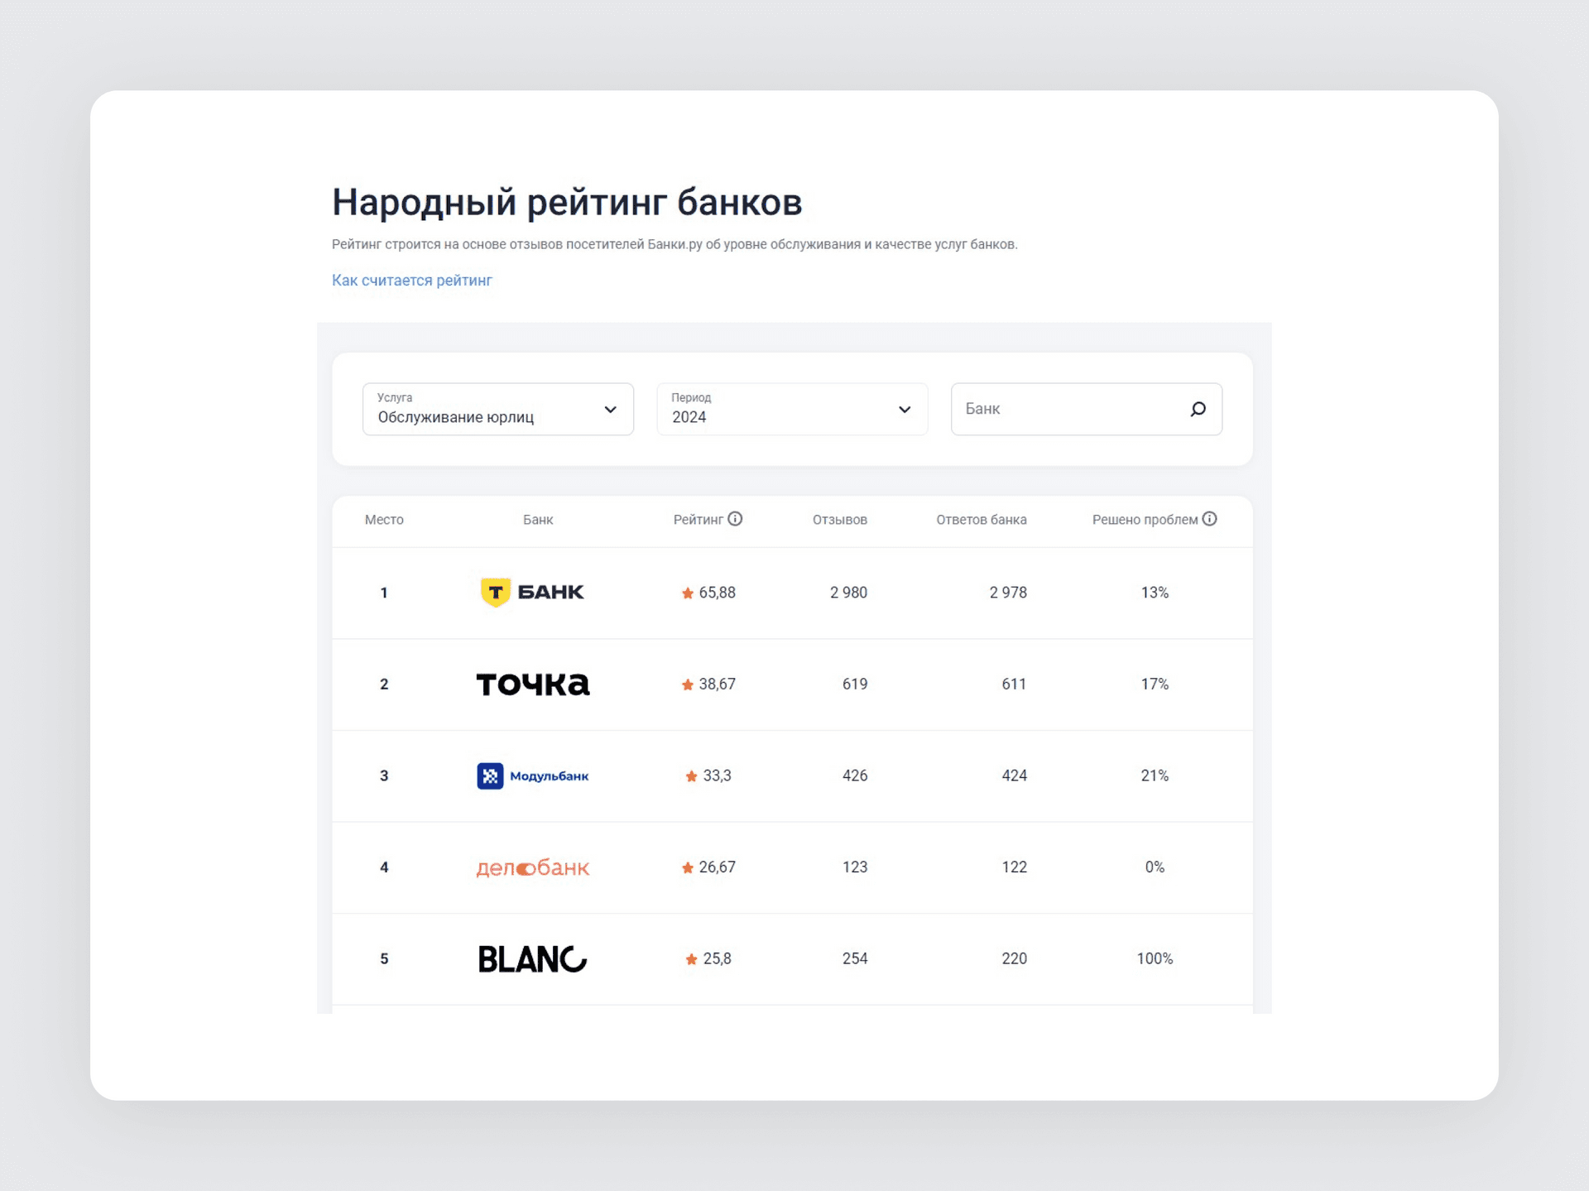
Task: Click the 100% solved problems value
Action: pos(1155,958)
